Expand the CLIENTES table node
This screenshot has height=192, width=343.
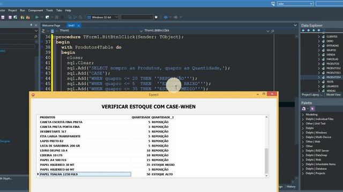pos(319,37)
